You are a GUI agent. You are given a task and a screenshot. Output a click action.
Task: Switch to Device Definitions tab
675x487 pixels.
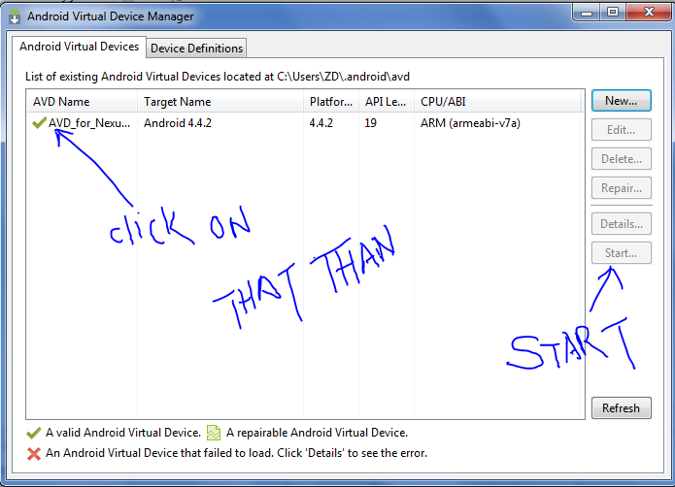point(197,49)
